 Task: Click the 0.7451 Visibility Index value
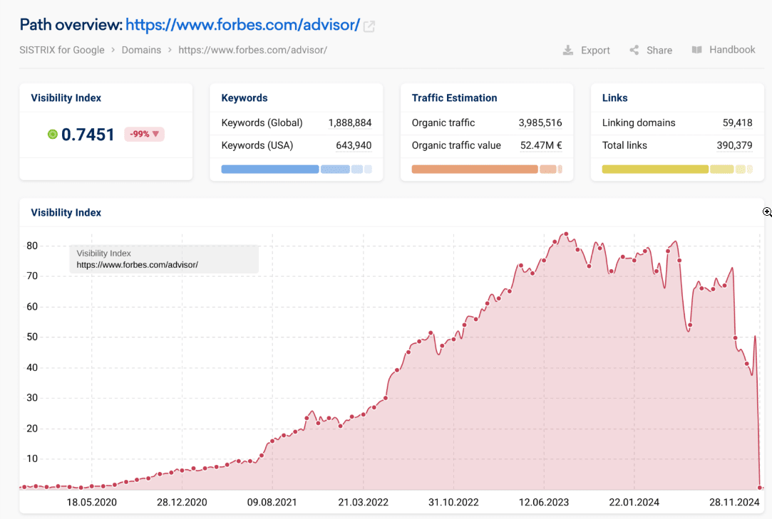[88, 135]
